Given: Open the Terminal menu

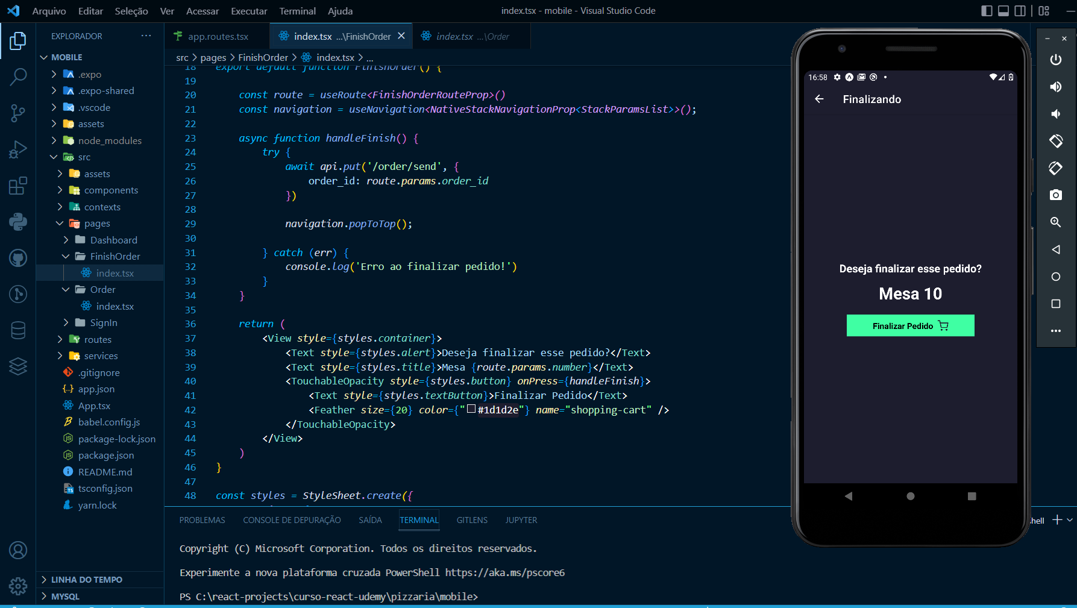Looking at the screenshot, I should tap(297, 11).
